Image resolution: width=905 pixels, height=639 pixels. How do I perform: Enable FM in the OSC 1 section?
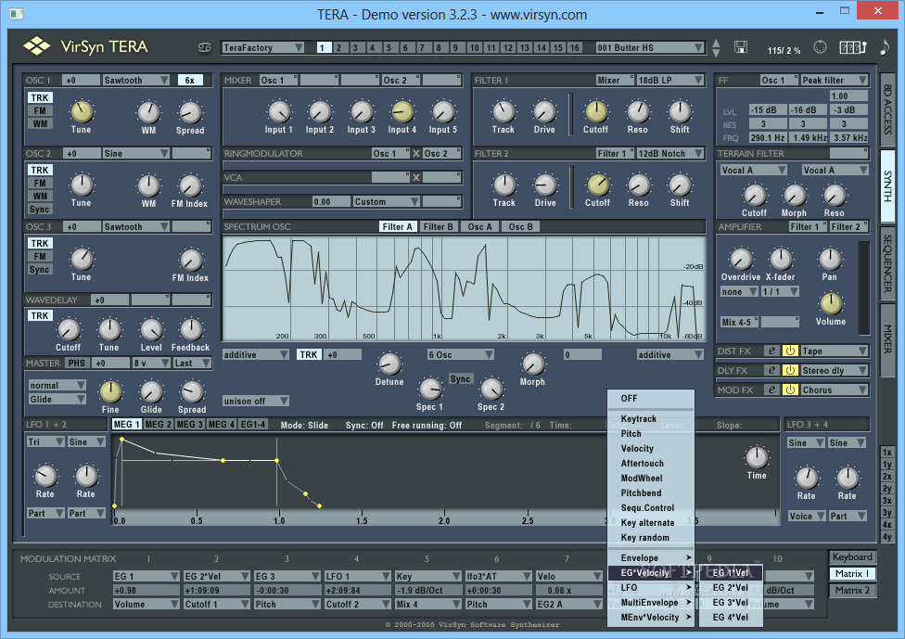pos(40,111)
